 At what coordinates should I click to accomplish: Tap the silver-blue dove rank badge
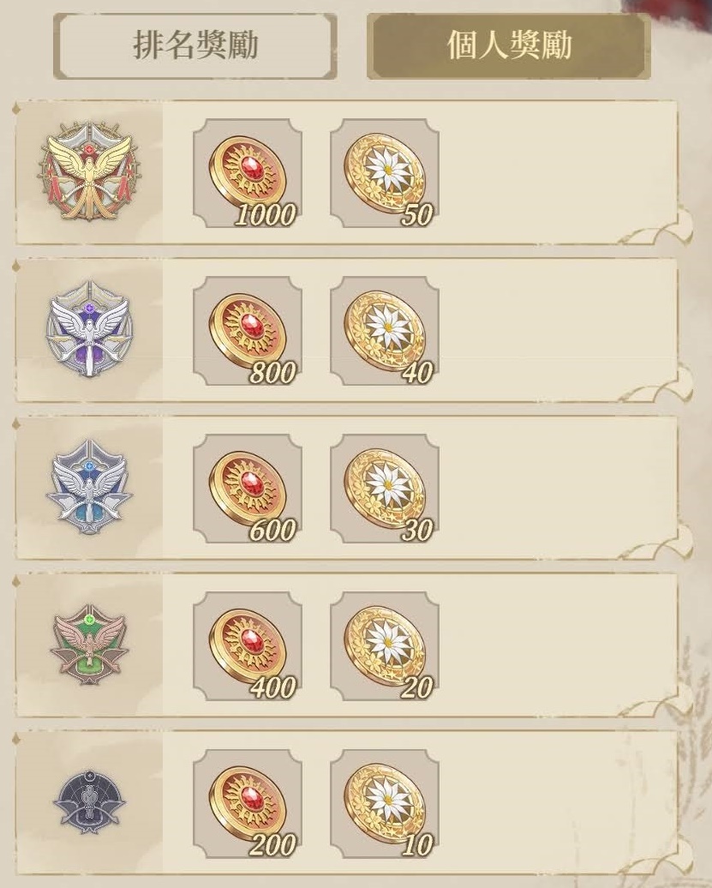pyautogui.click(x=89, y=487)
